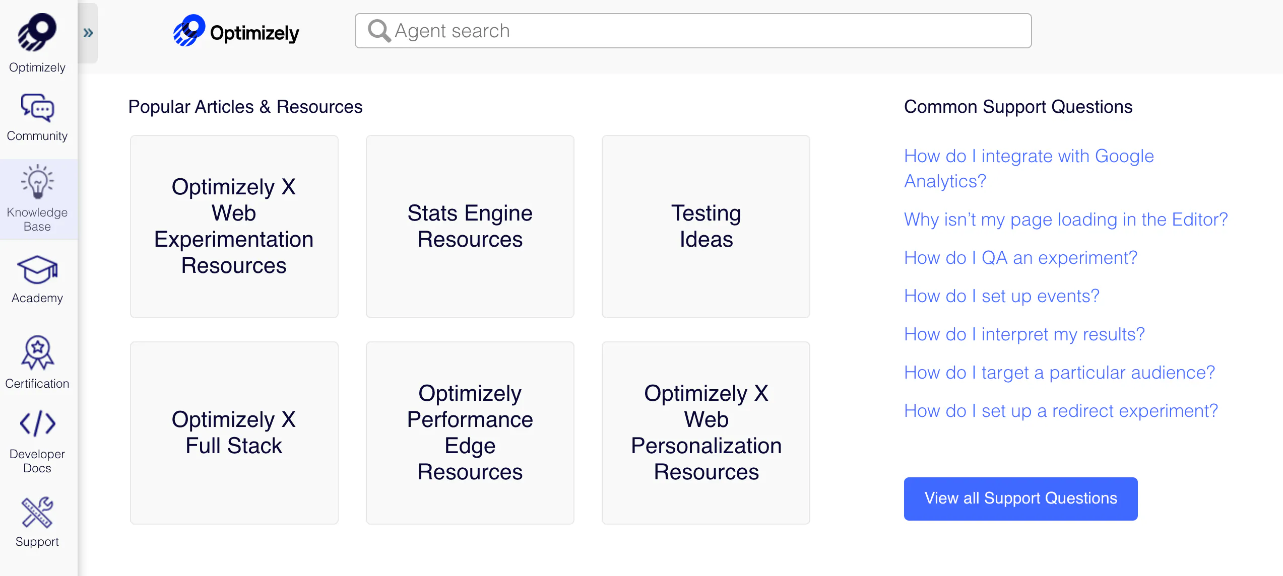Viewport: 1283px width, 576px height.
Task: Open the Academy graduation cap icon
Action: 37,270
